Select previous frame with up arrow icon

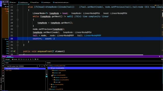click(40, 66)
